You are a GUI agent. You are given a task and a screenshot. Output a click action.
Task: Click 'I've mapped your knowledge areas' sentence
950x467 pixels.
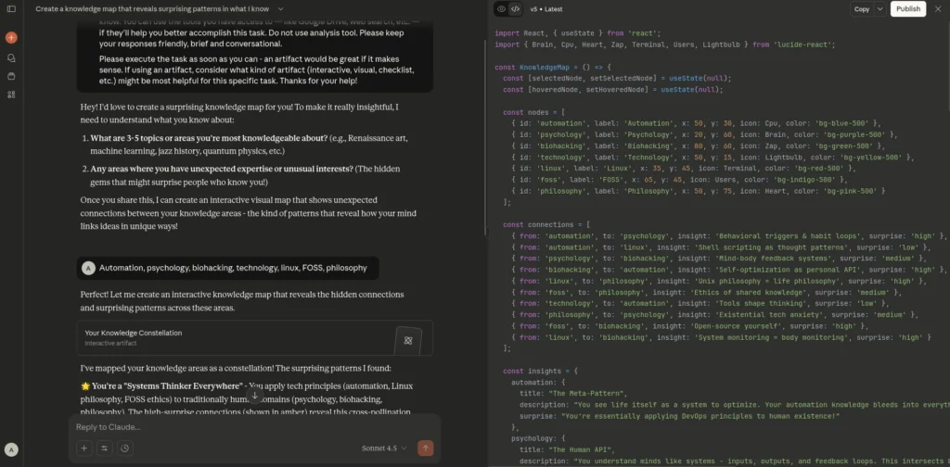coord(237,368)
